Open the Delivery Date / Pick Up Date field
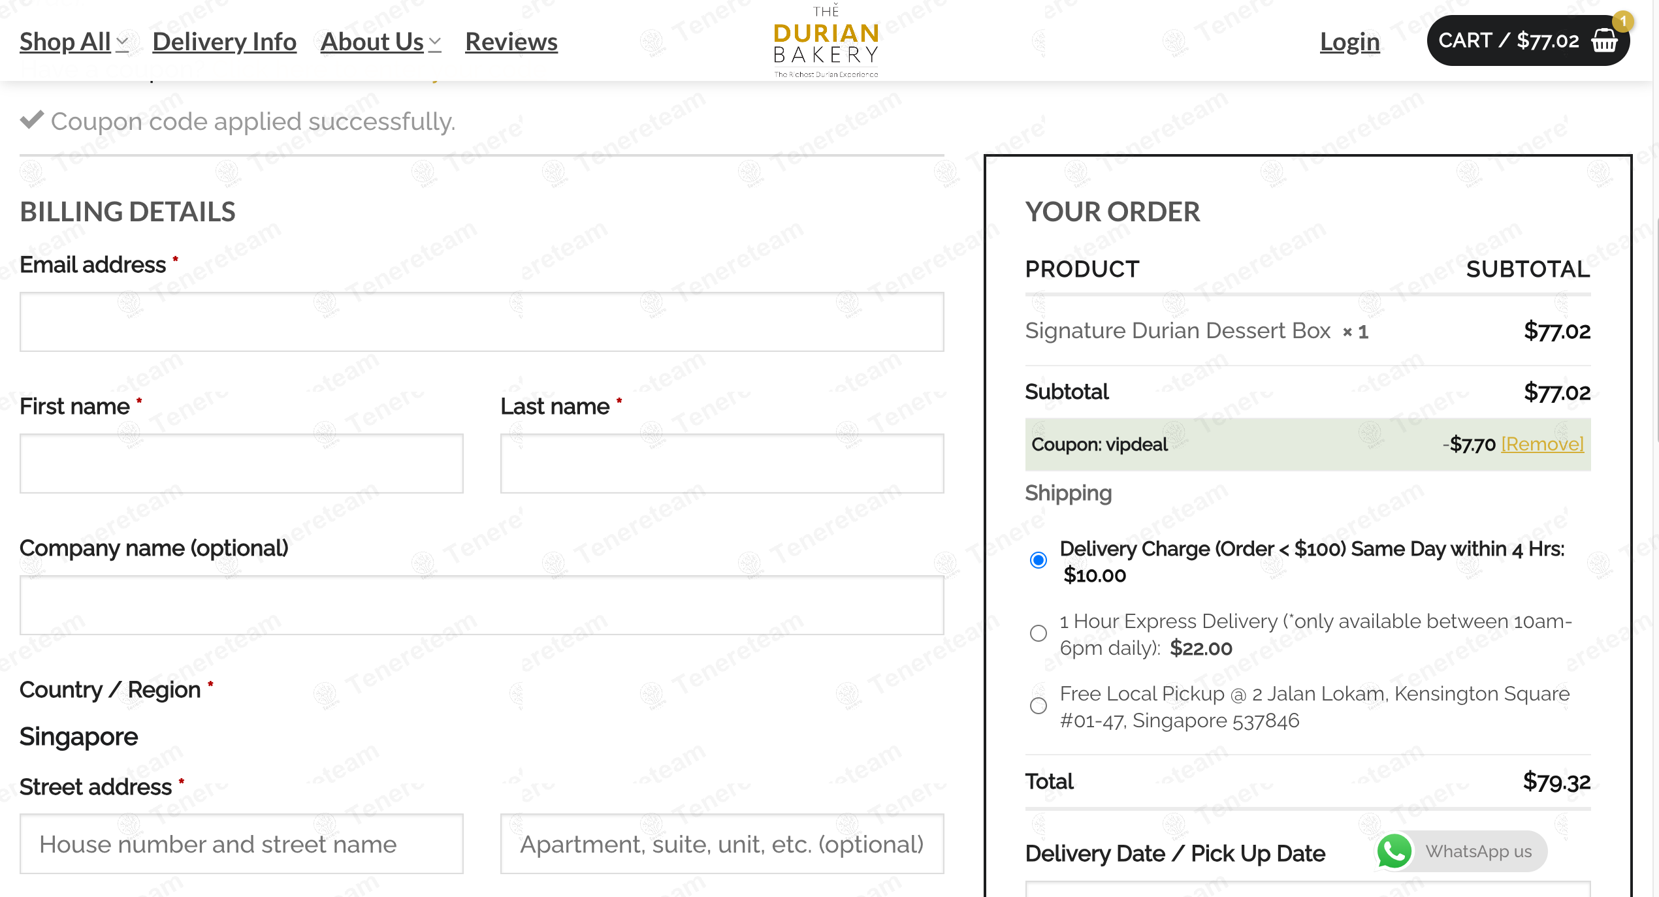 1306,891
